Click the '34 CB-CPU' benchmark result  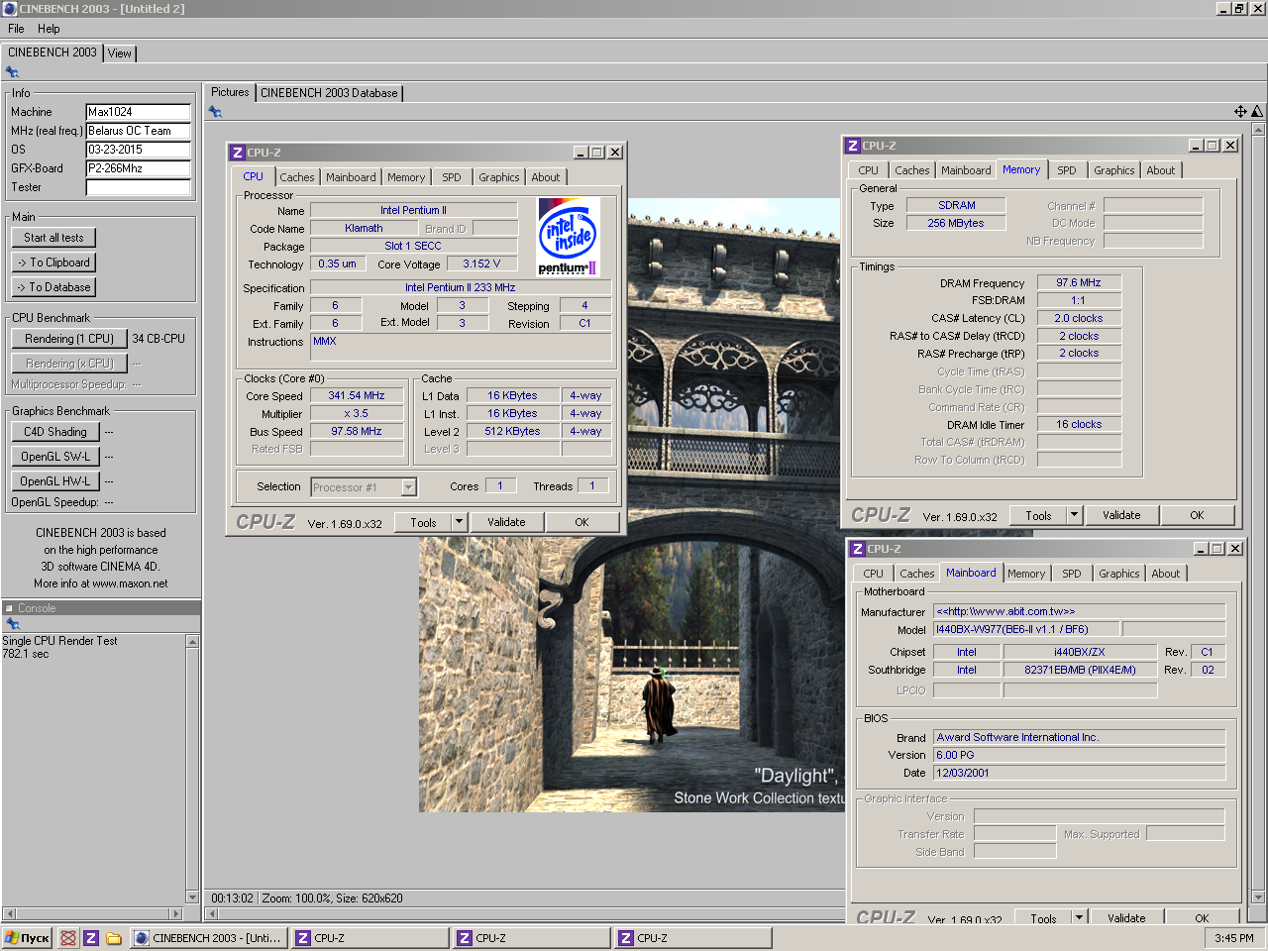click(158, 339)
